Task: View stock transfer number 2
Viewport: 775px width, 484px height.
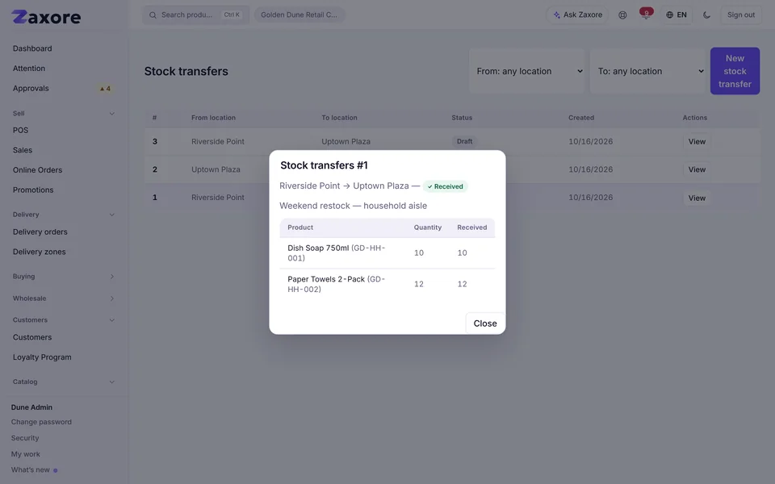Action: point(697,169)
